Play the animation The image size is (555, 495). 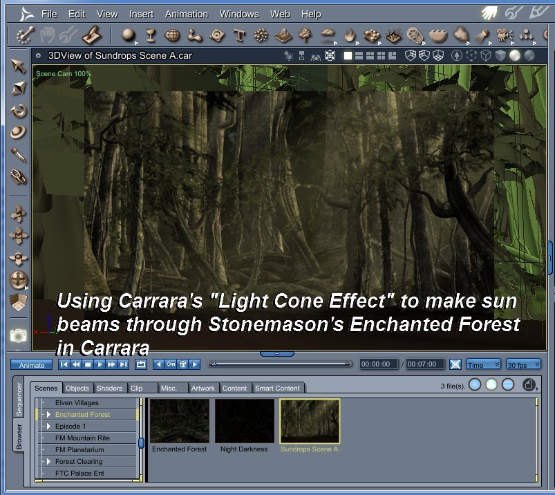coord(100,364)
